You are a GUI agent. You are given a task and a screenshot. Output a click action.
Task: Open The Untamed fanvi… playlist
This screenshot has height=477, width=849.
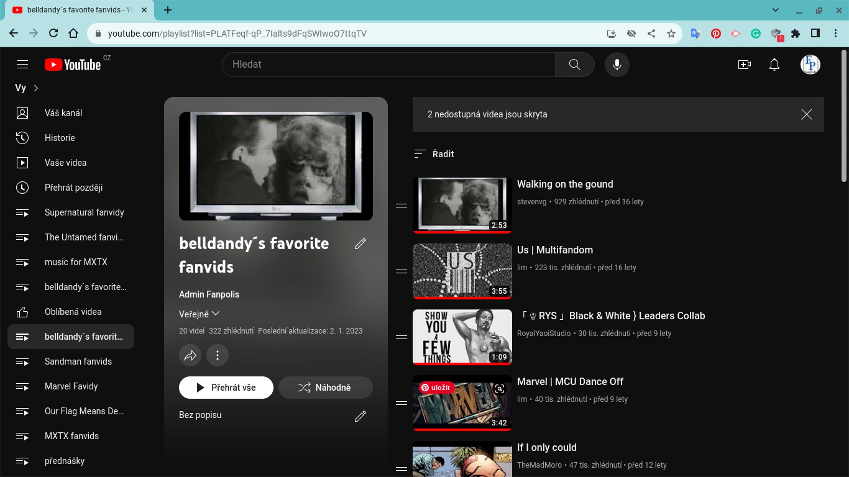coord(71,237)
